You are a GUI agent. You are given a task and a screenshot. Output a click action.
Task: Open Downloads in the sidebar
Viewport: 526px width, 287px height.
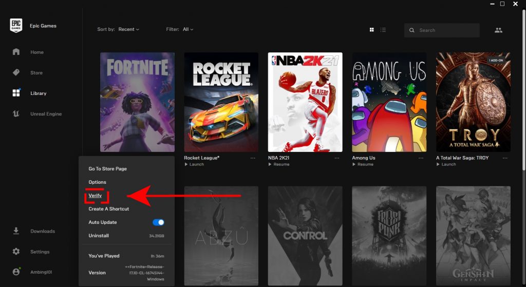43,232
